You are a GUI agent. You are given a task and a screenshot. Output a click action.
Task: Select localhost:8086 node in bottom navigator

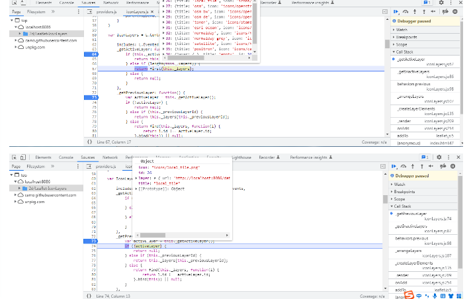tap(38, 182)
